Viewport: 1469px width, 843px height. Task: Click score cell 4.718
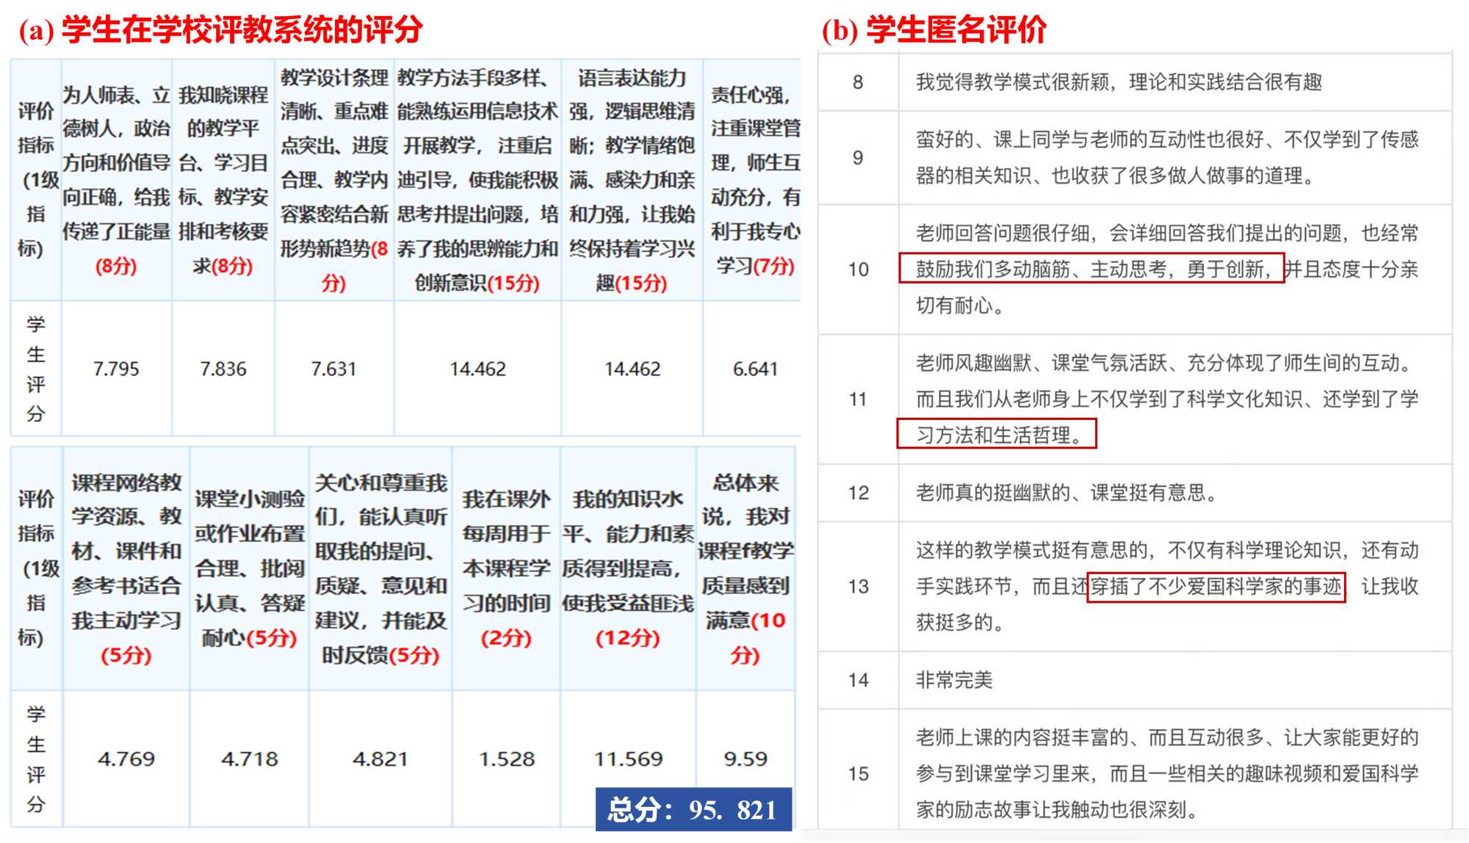[249, 759]
